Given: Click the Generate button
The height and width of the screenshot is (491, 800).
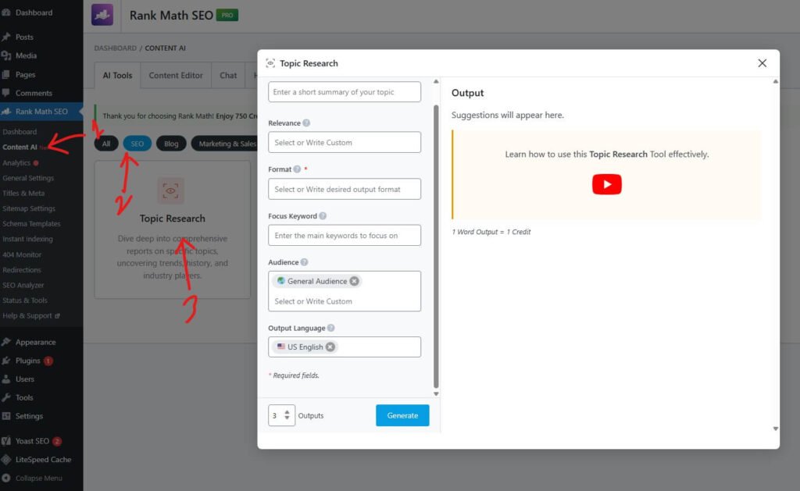Looking at the screenshot, I should [402, 415].
